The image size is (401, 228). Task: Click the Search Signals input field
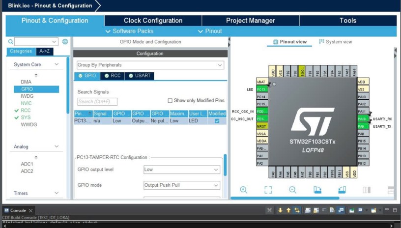point(97,102)
